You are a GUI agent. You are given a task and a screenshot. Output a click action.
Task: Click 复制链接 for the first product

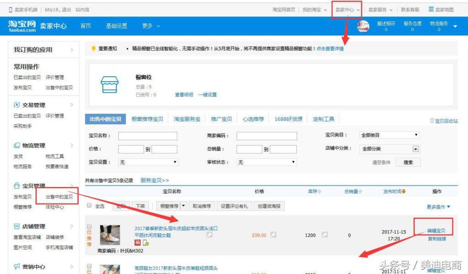click(436, 238)
